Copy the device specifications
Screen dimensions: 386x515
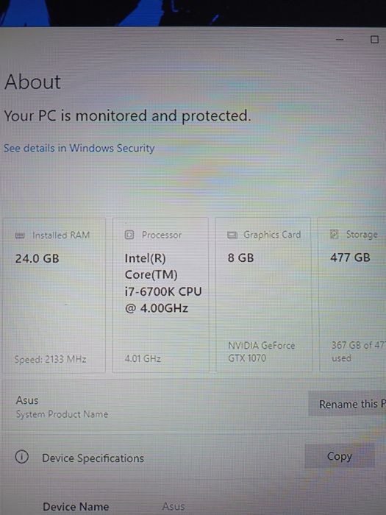click(x=340, y=456)
